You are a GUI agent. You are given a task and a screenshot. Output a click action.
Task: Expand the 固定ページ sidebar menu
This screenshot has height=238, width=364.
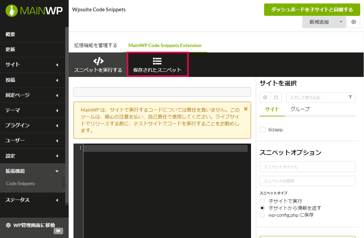pos(33,95)
